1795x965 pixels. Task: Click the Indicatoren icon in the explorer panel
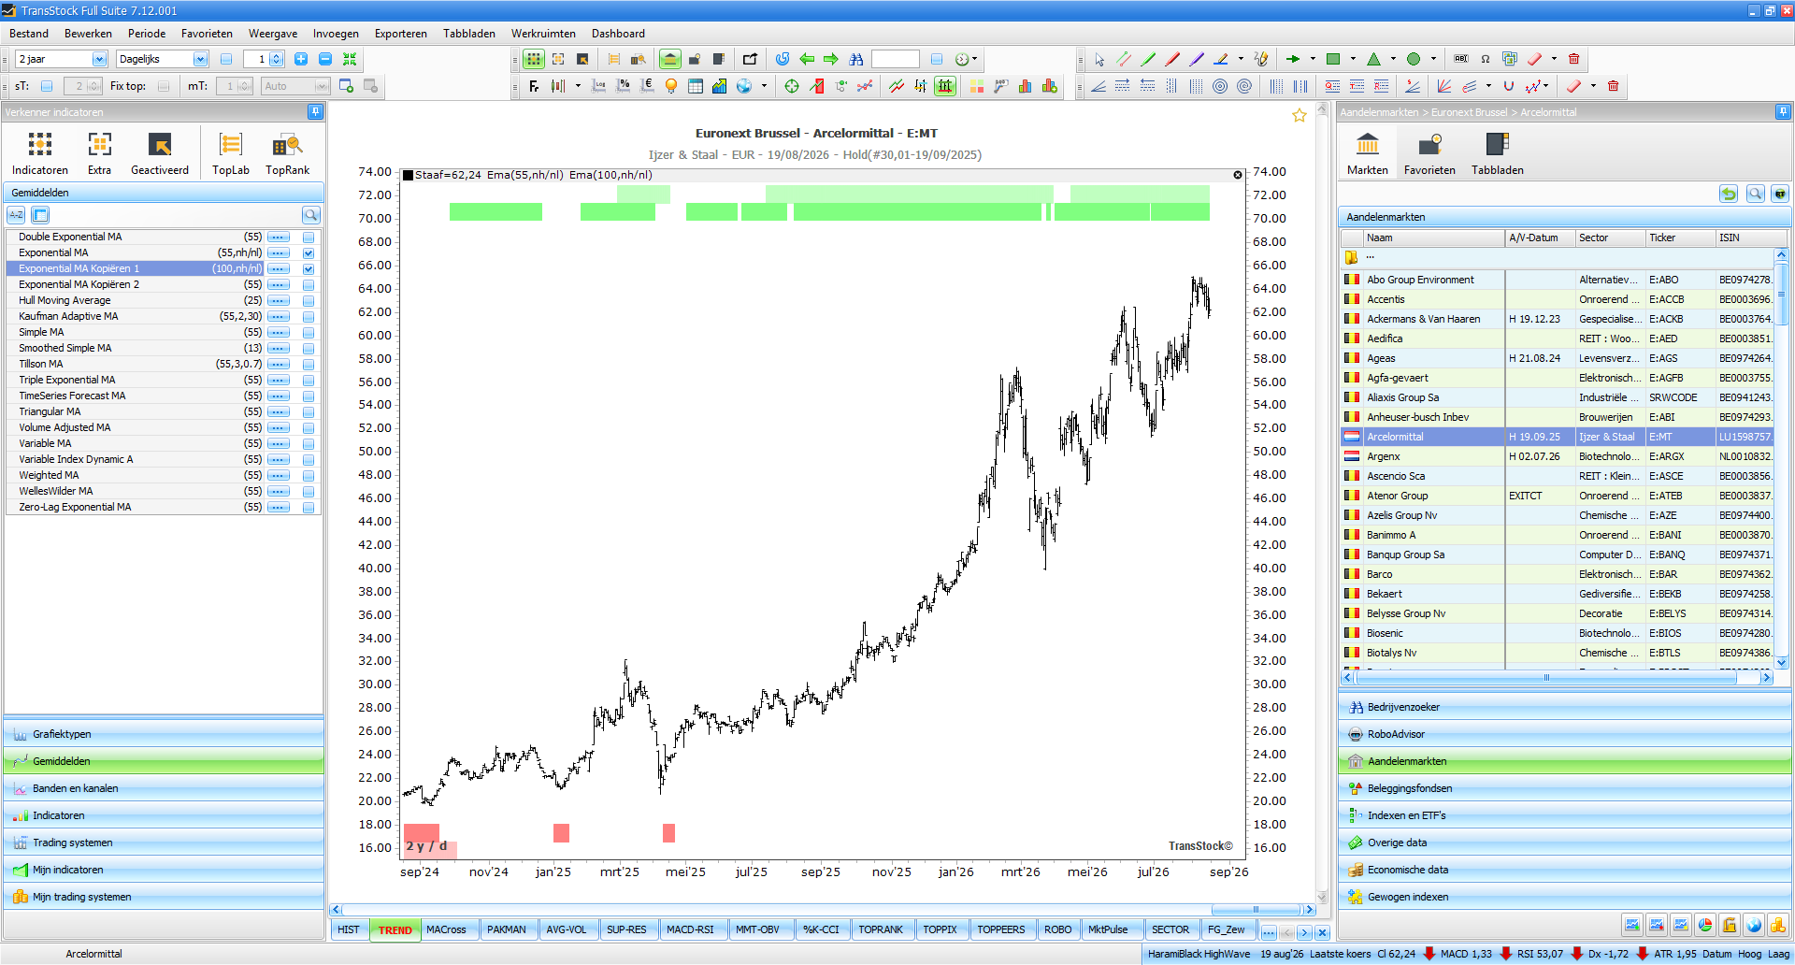40,153
